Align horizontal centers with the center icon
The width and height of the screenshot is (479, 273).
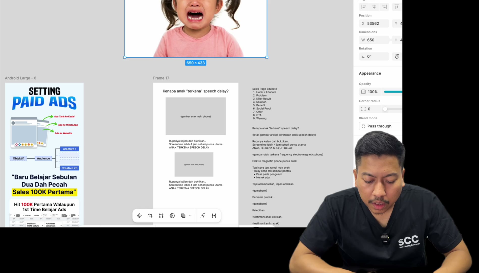tap(374, 7)
